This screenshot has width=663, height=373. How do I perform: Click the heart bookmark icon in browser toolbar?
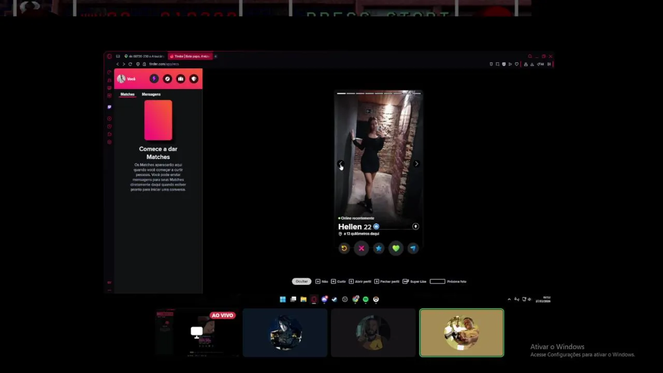[x=516, y=64]
